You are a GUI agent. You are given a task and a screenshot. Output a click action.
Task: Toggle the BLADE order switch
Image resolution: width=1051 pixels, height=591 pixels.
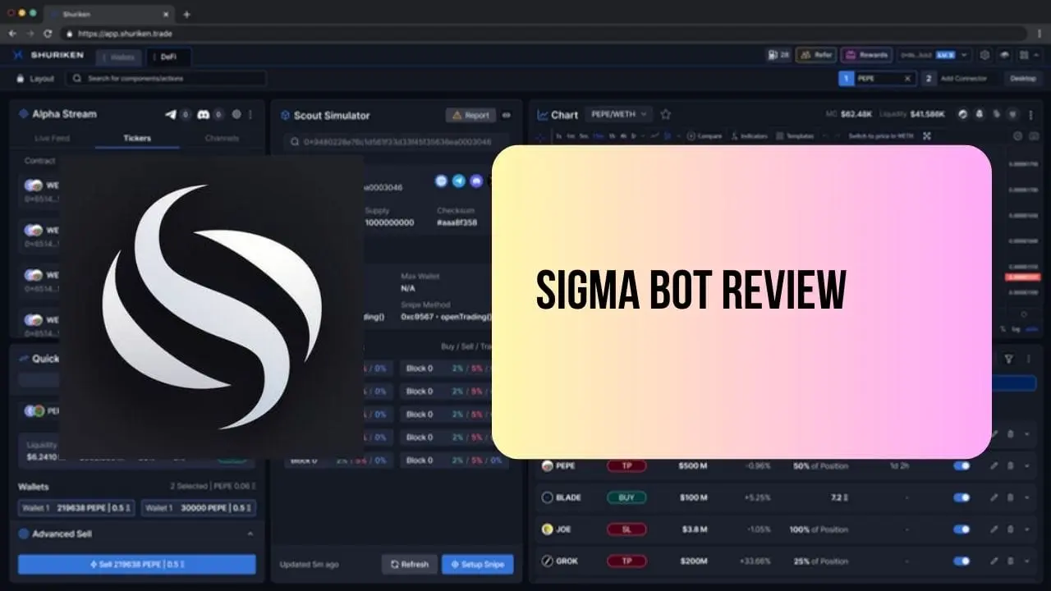tap(962, 497)
